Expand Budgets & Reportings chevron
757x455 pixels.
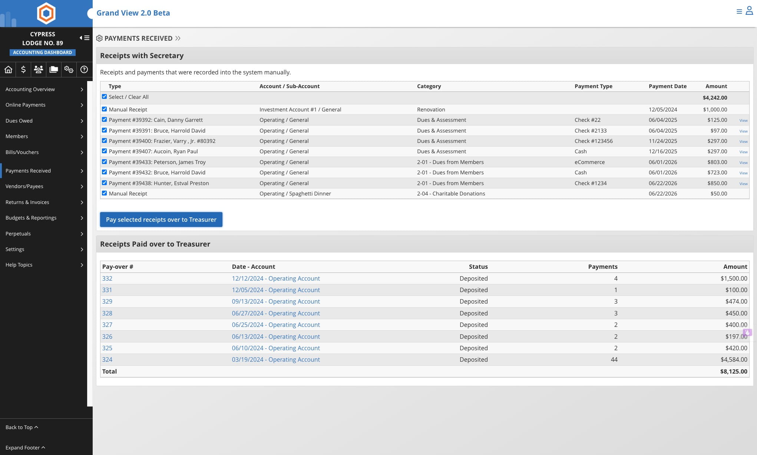[82, 218]
